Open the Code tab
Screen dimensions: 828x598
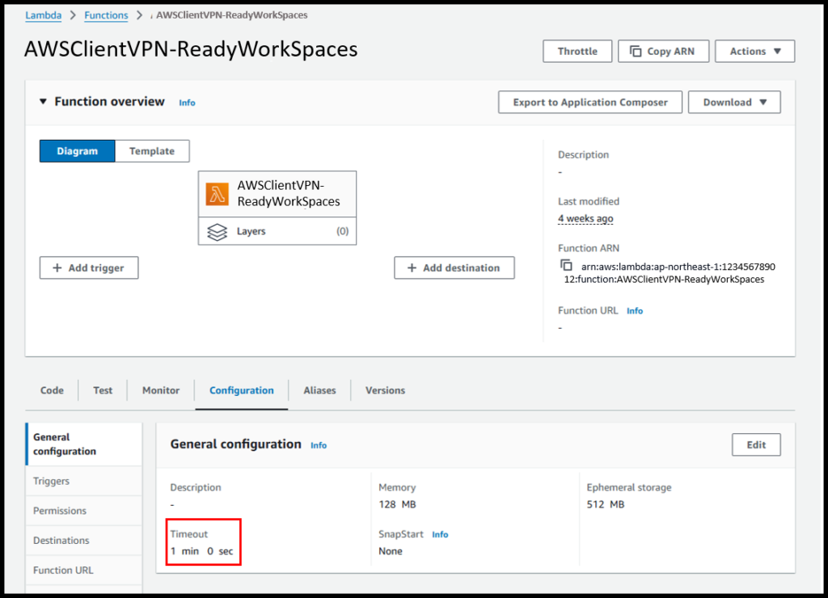click(52, 390)
